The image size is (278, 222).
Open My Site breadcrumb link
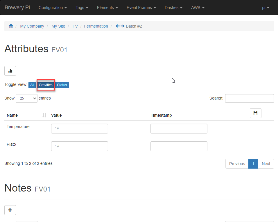(x=58, y=26)
